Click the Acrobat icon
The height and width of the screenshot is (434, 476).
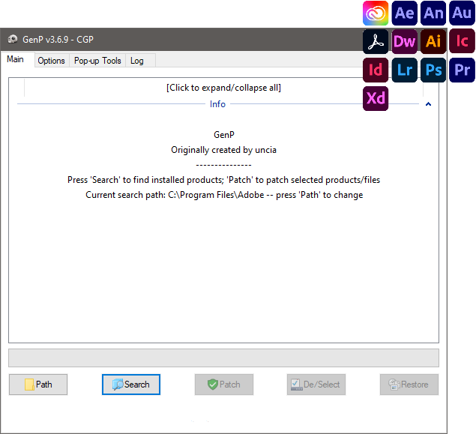[376, 41]
